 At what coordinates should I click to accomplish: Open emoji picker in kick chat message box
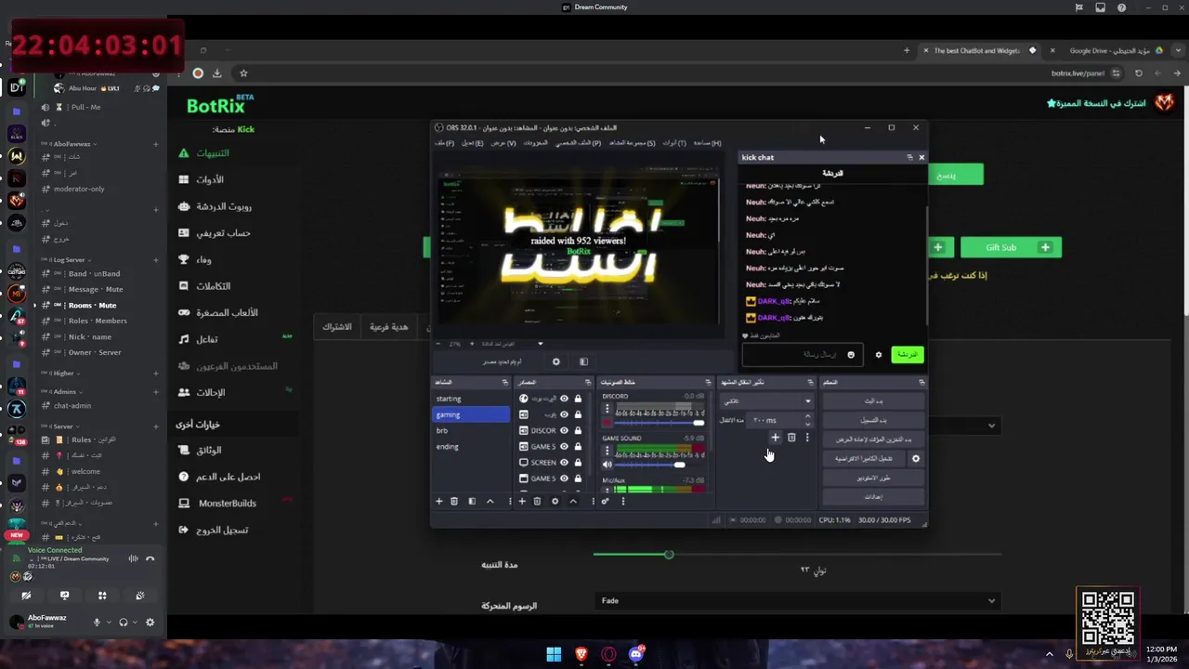[x=850, y=355]
